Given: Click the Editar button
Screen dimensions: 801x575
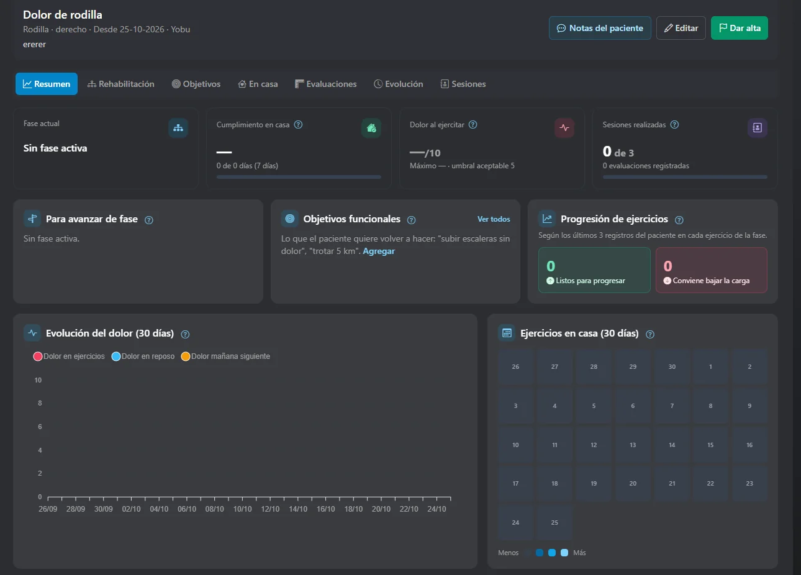Looking at the screenshot, I should (x=681, y=28).
